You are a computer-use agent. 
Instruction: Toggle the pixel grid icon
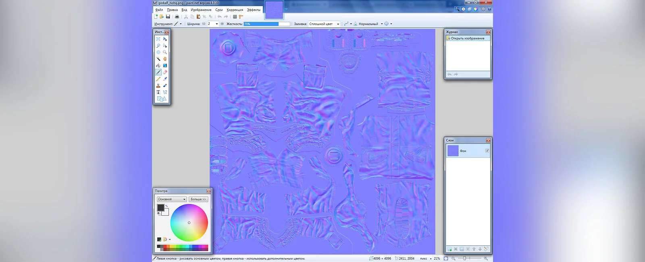coord(235,17)
